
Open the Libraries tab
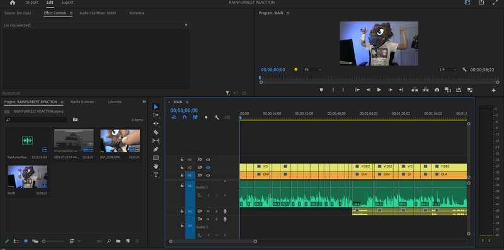coord(115,102)
